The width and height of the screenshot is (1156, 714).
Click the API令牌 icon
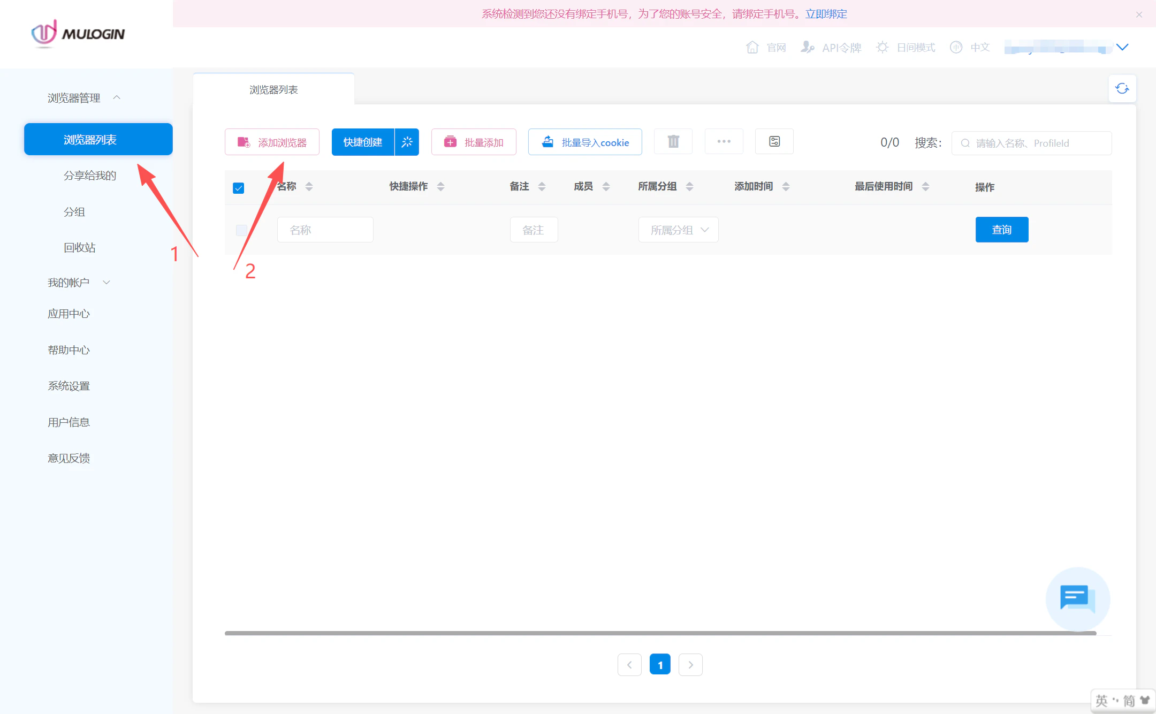click(x=808, y=47)
